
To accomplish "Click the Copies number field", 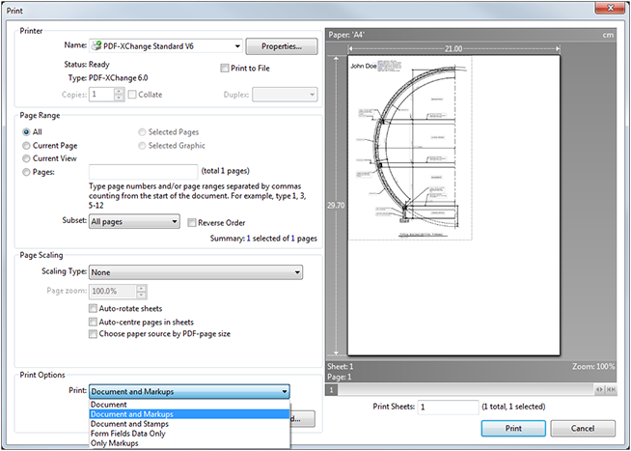I will pyautogui.click(x=102, y=95).
